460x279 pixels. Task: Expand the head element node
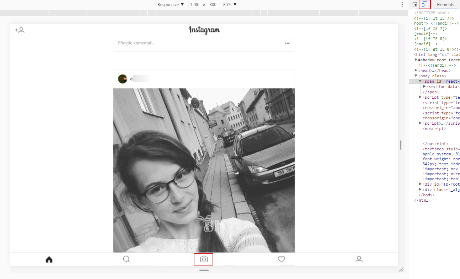416,70
